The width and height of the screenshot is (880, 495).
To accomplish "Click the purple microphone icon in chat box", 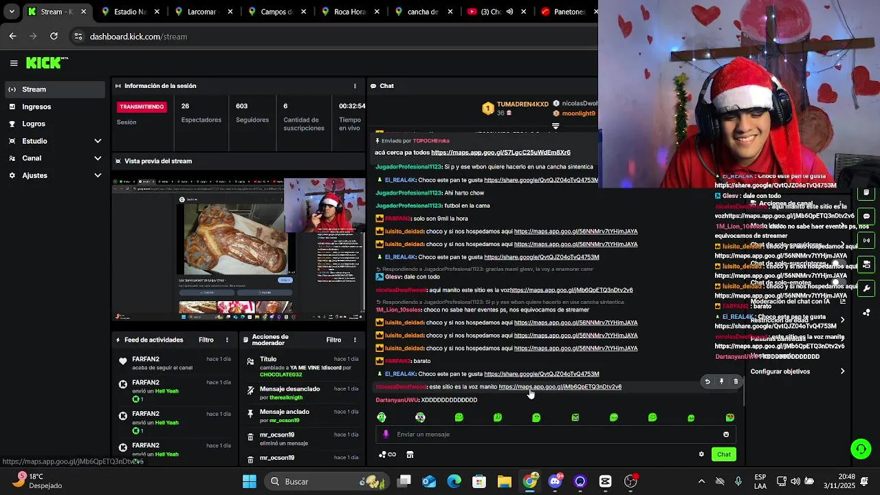I will (x=386, y=434).
